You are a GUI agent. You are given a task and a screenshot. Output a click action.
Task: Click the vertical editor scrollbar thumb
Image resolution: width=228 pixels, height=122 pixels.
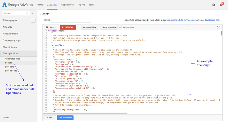coord(221,33)
